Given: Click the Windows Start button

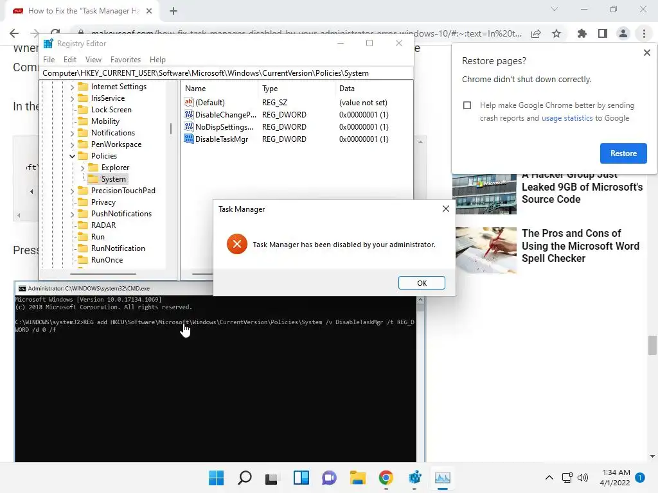Looking at the screenshot, I should 216,478.
